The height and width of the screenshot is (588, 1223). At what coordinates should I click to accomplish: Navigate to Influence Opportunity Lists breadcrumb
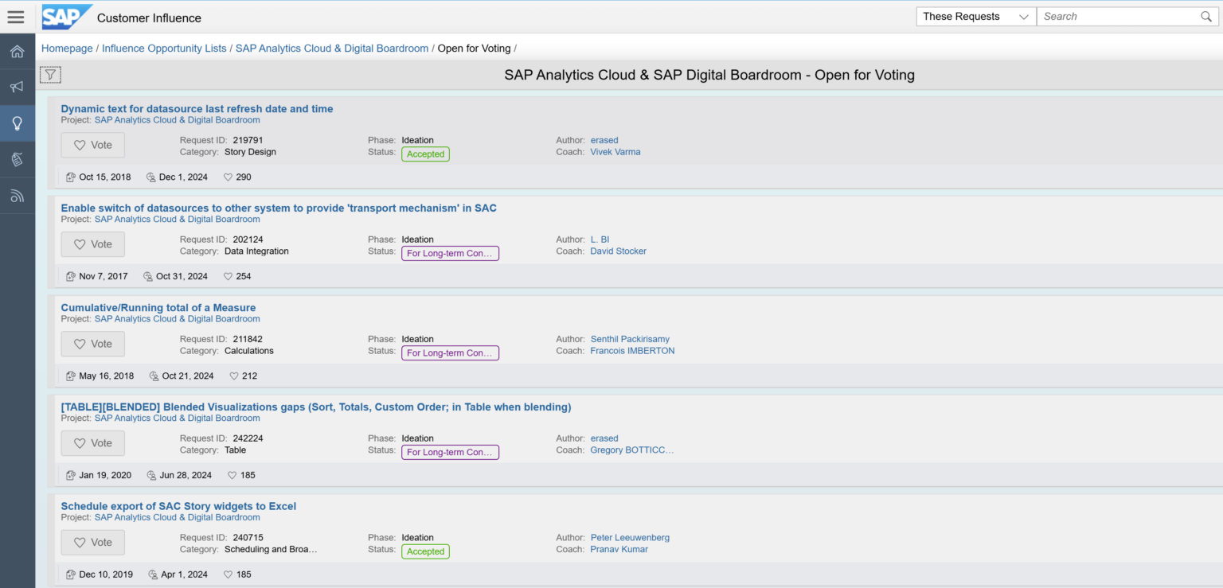(x=164, y=48)
